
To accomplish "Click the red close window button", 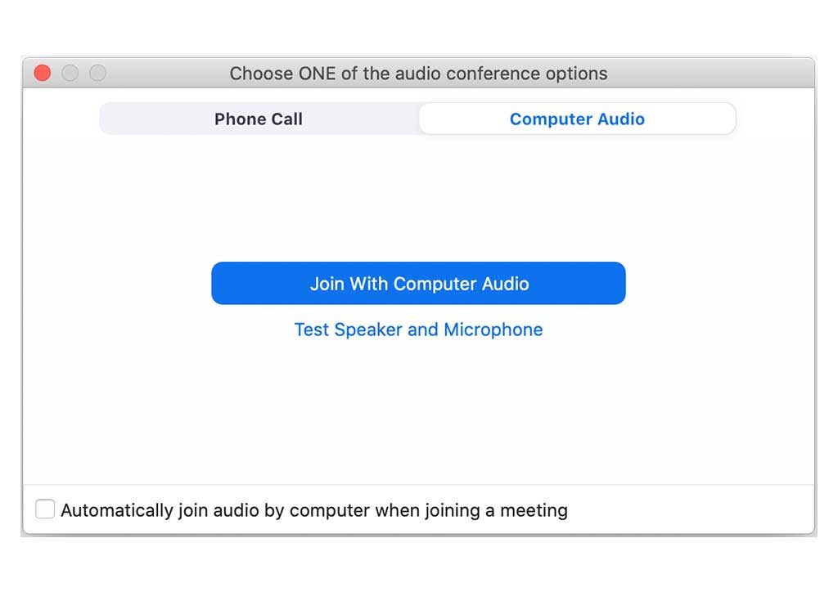I will (x=43, y=74).
